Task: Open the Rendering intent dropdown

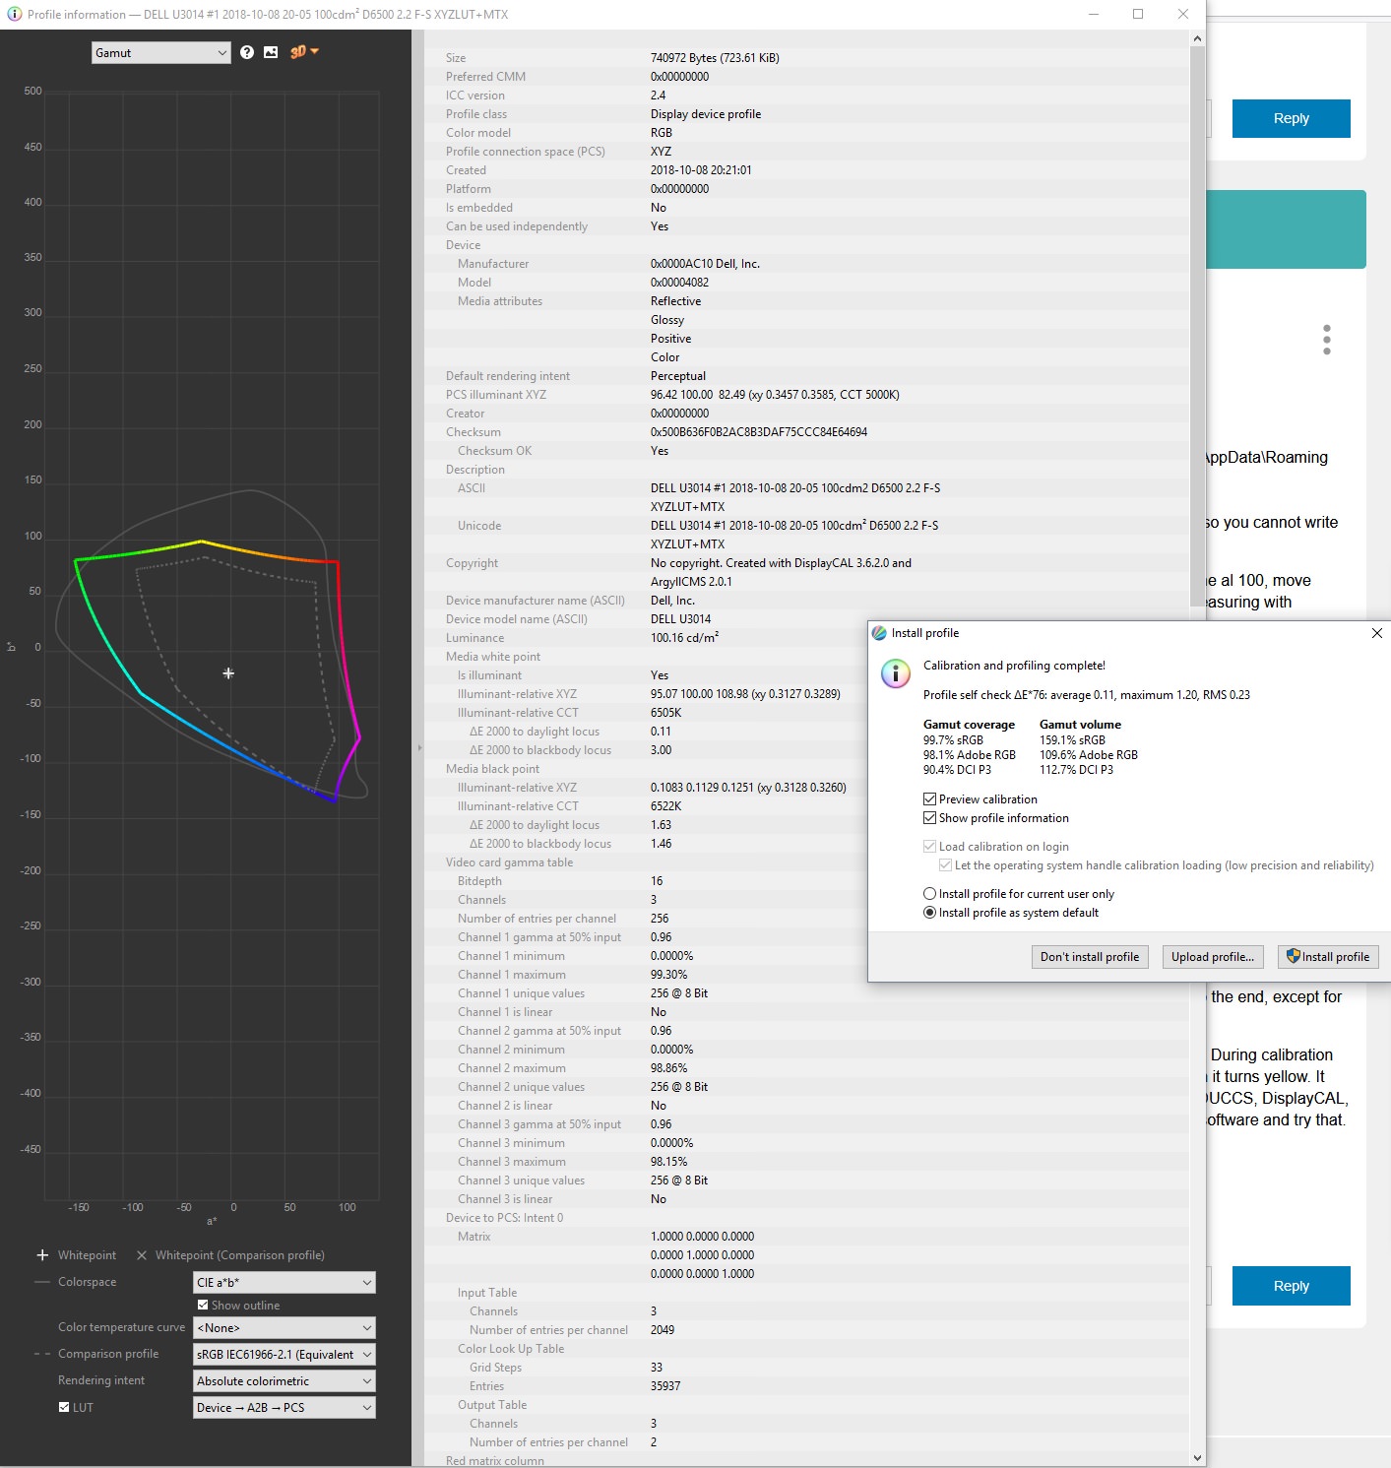Action: pos(285,1381)
